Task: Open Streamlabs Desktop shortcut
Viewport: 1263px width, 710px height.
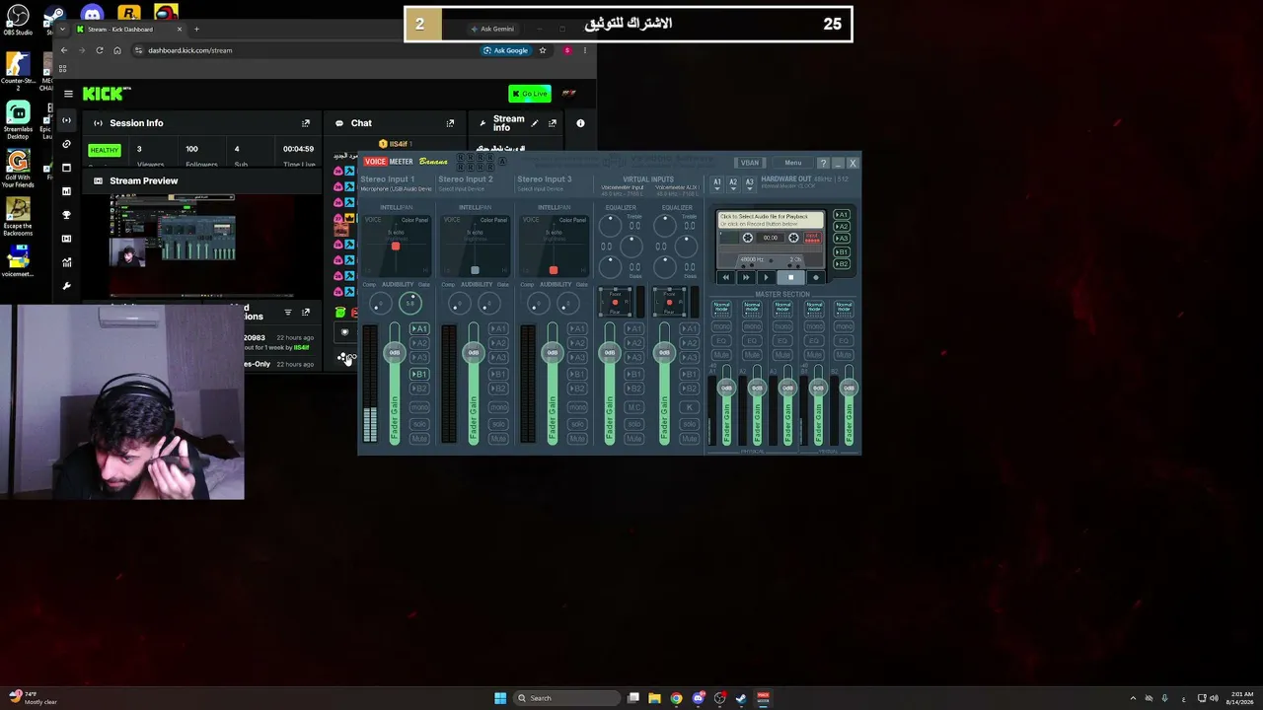Action: [x=18, y=120]
